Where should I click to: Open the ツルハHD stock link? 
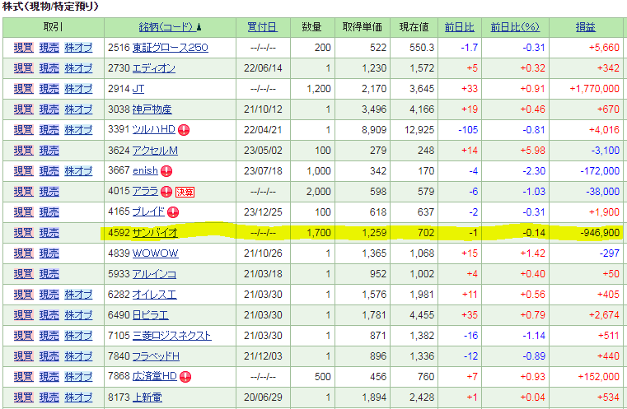click(153, 130)
